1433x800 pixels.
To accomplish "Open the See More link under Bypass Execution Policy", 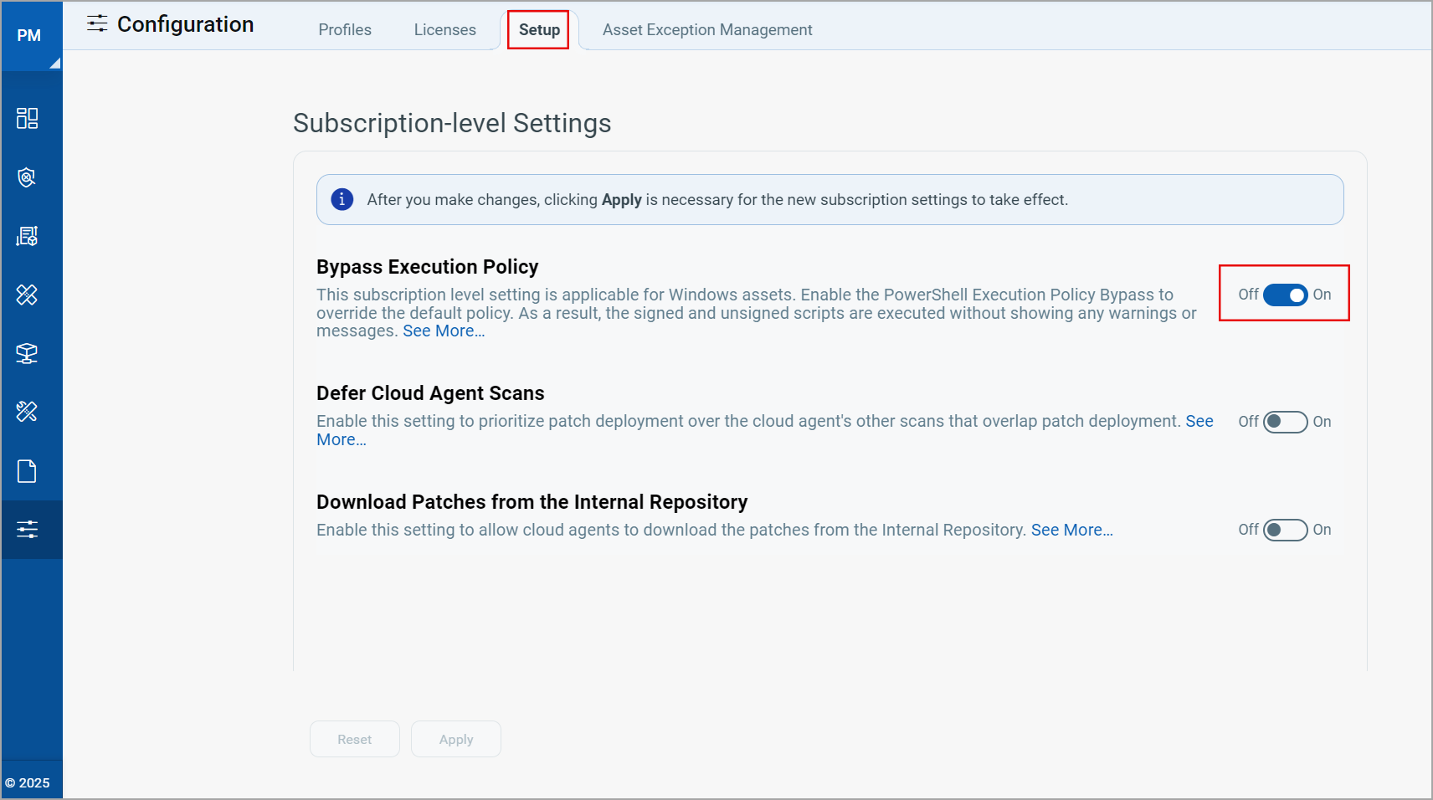I will tap(444, 331).
